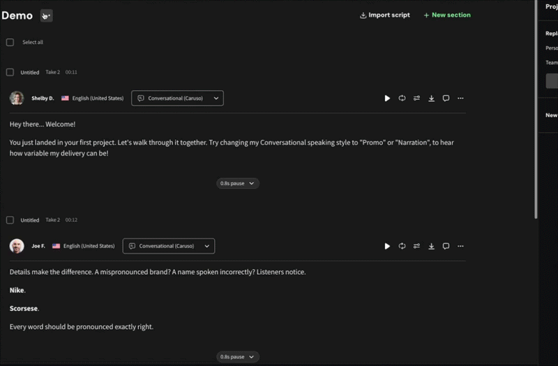Open comments on Shelby D.'s section

click(446, 98)
